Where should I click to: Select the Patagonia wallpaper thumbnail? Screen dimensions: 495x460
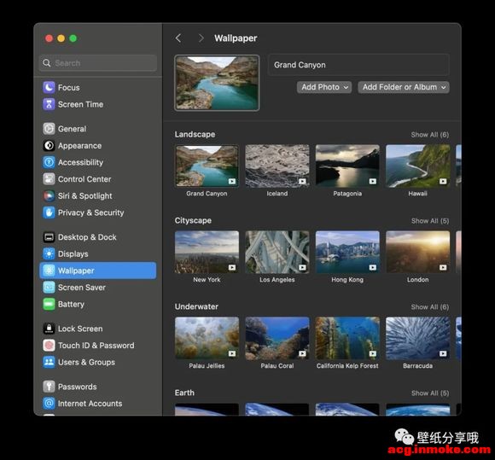coord(347,166)
